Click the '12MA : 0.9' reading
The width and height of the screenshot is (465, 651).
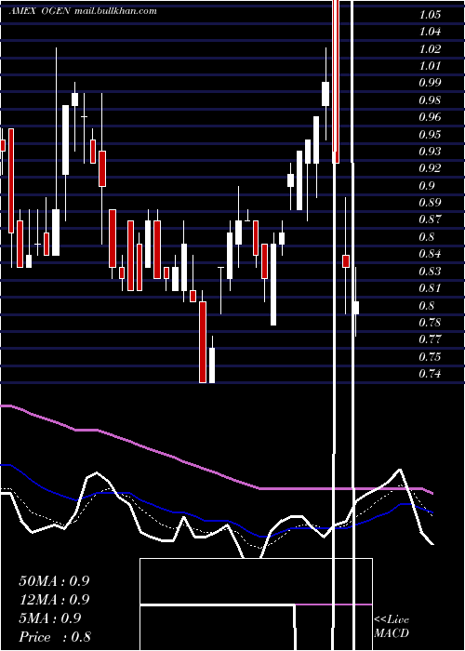[54, 600]
